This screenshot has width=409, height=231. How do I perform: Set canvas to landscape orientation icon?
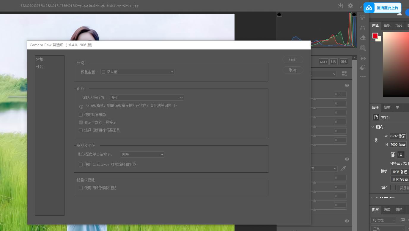[x=401, y=155]
